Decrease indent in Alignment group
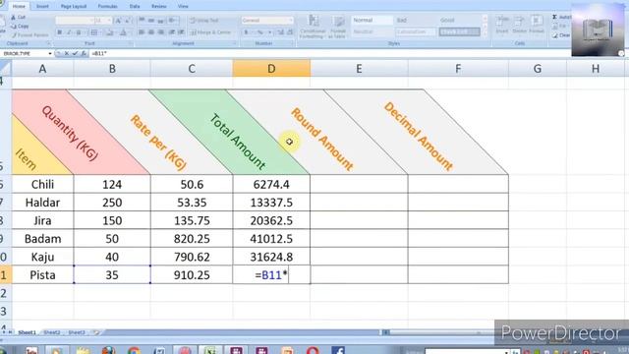 click(172, 32)
